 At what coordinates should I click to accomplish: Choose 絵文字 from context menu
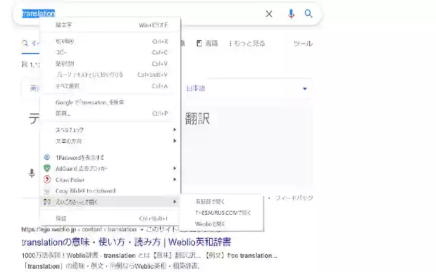110,24
